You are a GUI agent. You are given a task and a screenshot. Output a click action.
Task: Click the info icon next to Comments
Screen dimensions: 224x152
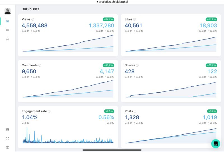click(40, 65)
